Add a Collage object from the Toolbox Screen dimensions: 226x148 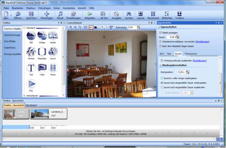[x=42, y=36]
